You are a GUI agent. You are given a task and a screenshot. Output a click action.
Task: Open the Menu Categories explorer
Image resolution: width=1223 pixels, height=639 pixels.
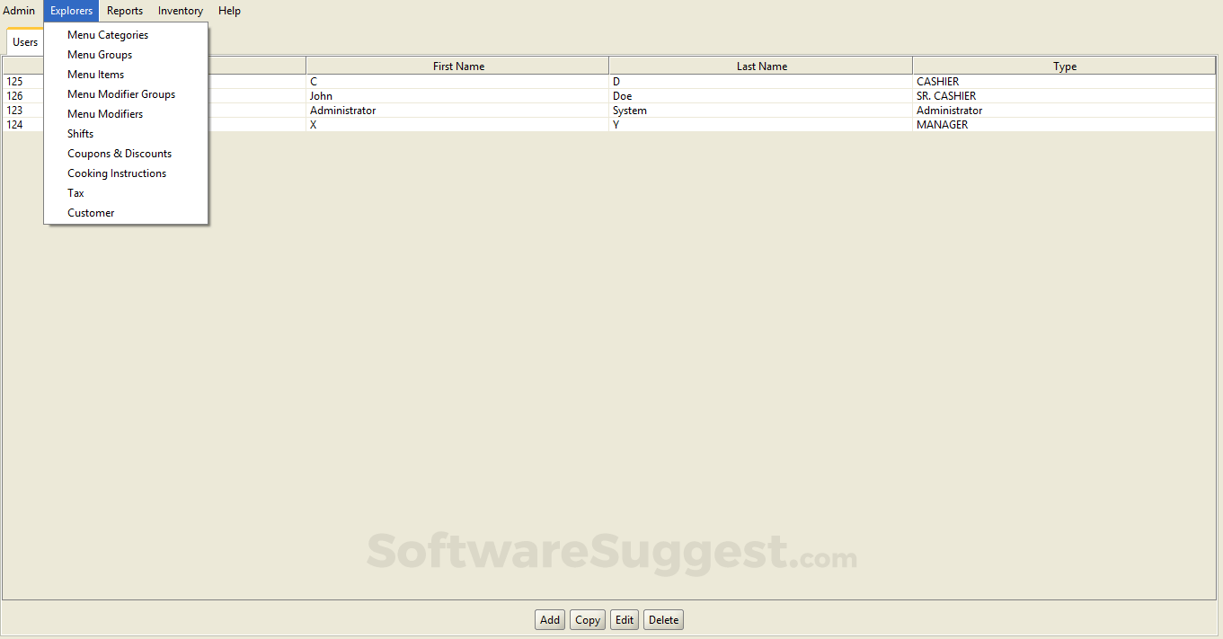click(x=107, y=34)
